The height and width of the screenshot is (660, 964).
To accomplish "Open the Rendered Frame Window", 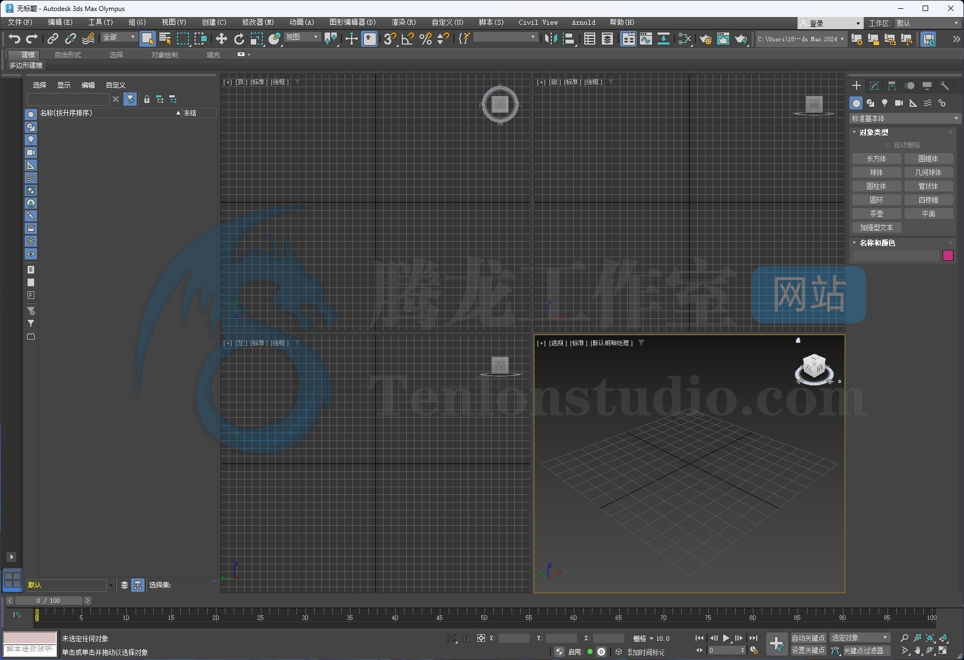I will coord(723,39).
